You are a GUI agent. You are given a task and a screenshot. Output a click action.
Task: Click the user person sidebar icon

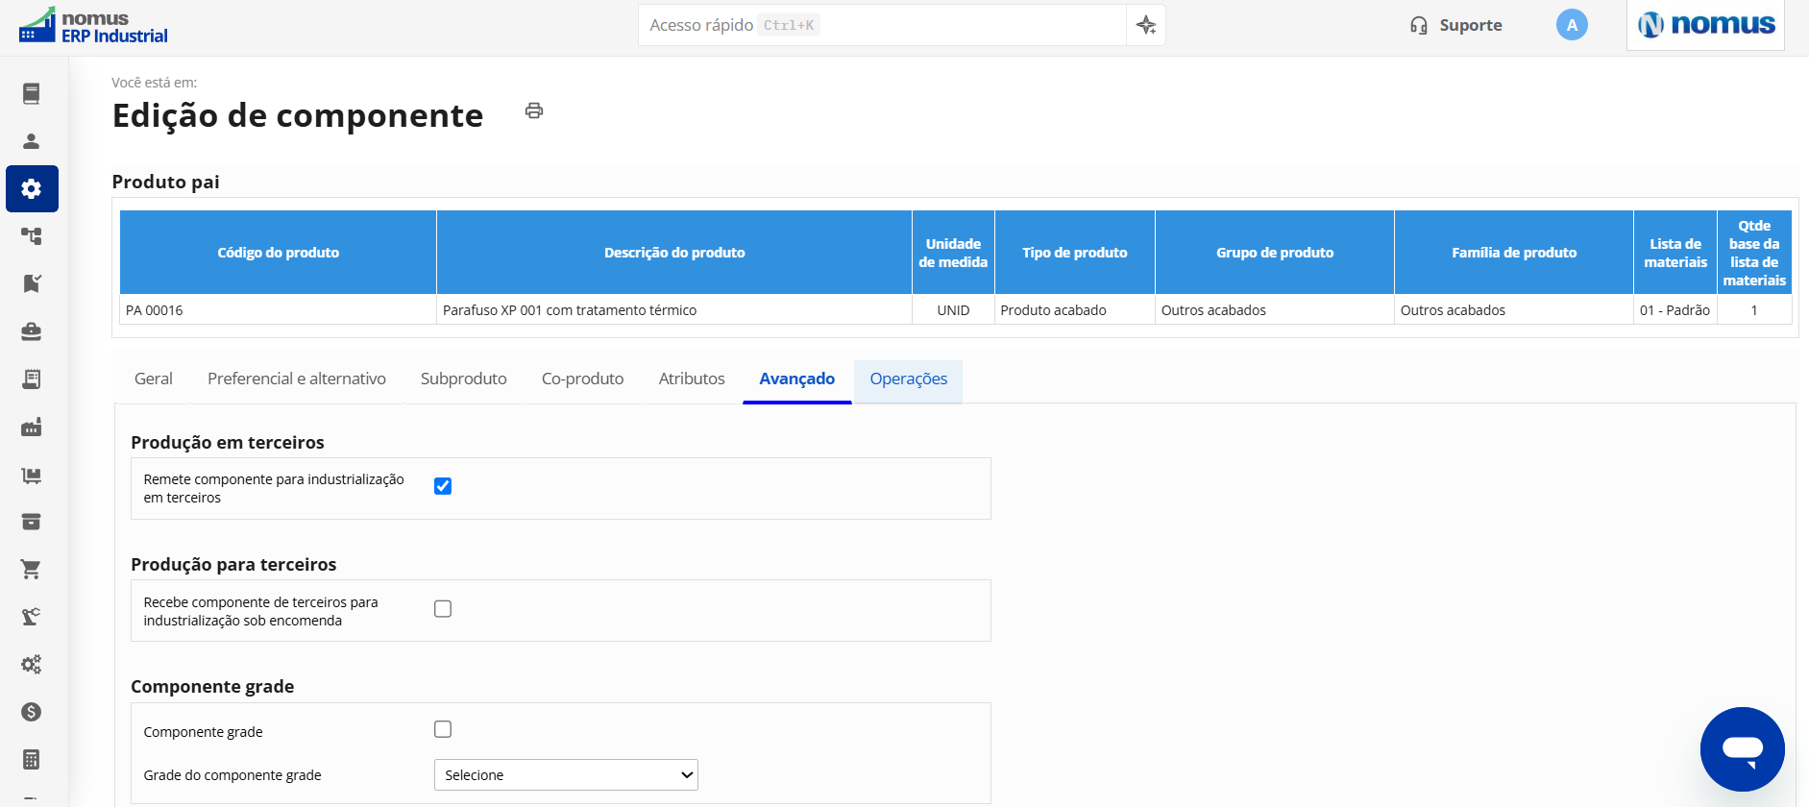[x=32, y=141]
